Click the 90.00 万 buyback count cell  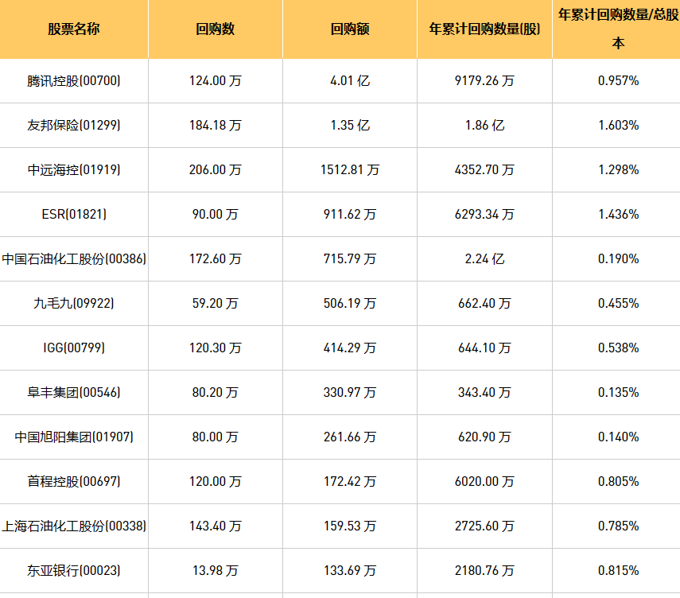click(215, 214)
